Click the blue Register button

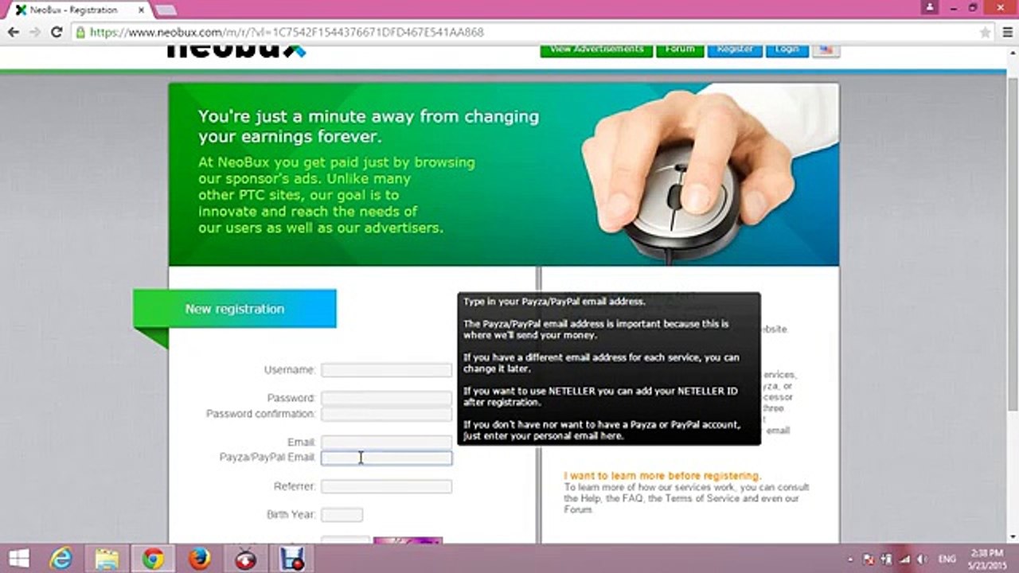coord(735,49)
